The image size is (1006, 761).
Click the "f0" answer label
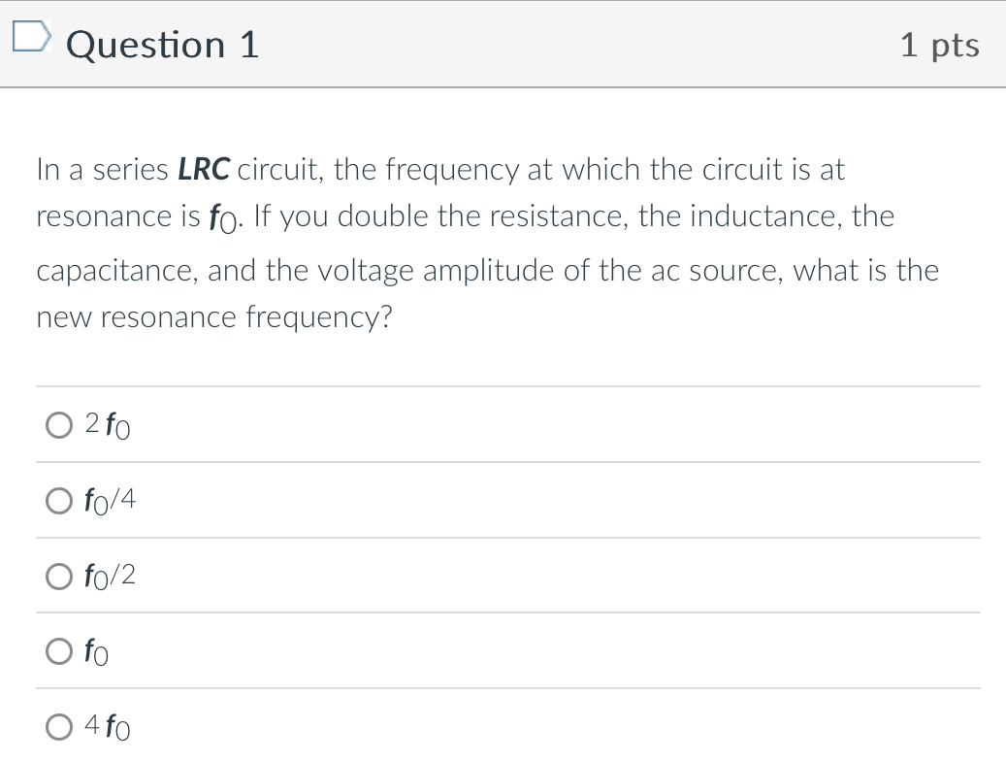coord(98,651)
